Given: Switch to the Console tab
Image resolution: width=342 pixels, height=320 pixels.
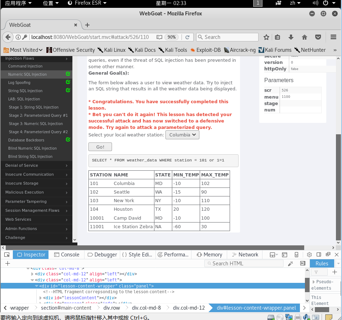Looking at the screenshot, I should tap(67, 255).
